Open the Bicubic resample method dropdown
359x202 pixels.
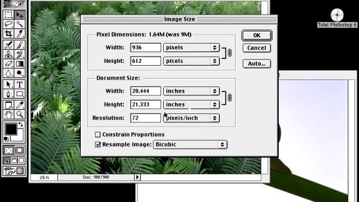click(190, 145)
